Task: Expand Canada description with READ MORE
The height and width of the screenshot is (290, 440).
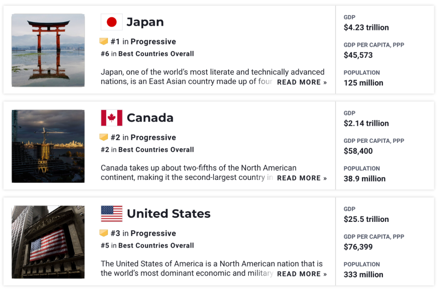Action: [302, 178]
